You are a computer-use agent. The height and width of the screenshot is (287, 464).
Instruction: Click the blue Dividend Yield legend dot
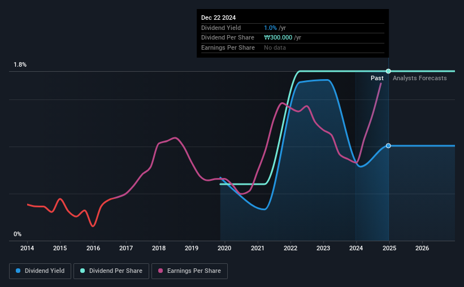pyautogui.click(x=18, y=271)
